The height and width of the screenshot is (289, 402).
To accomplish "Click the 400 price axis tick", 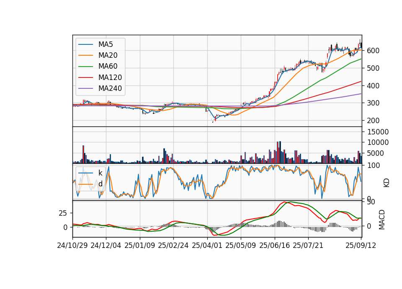I will click(x=373, y=85).
